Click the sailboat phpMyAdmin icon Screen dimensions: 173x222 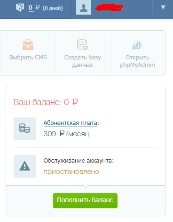click(137, 44)
